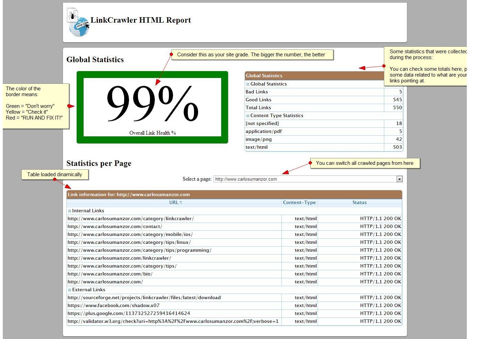Click the Status column header
This screenshot has width=484, height=339.
359,202
